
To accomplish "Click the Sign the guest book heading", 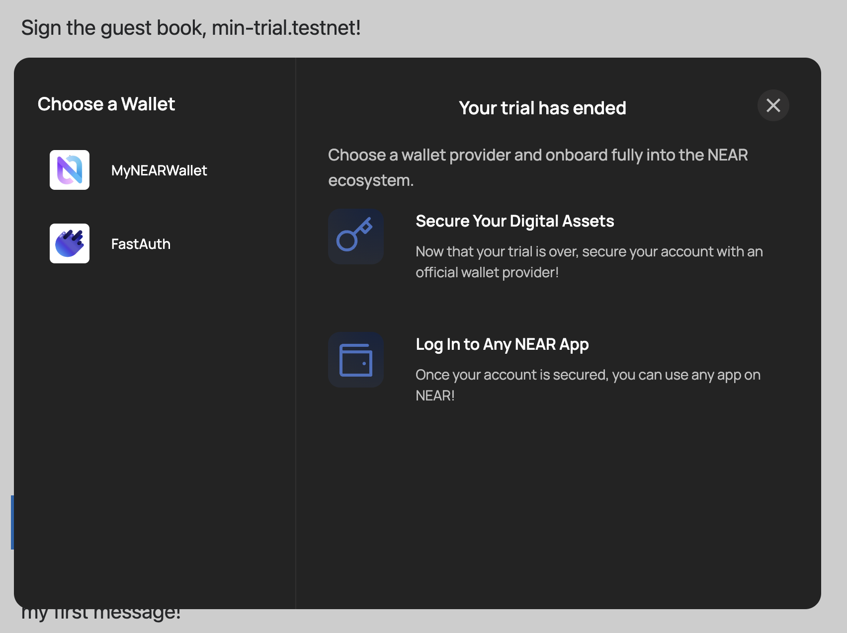I will pyautogui.click(x=191, y=27).
